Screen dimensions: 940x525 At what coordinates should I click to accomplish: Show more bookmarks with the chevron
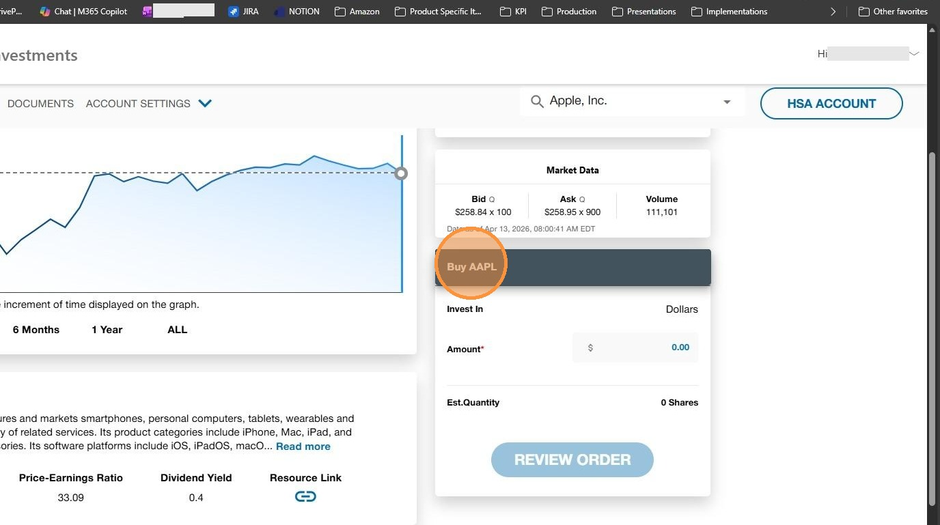coord(833,12)
